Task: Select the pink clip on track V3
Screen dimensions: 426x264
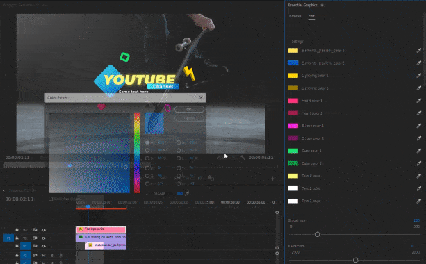Action: tap(101, 229)
